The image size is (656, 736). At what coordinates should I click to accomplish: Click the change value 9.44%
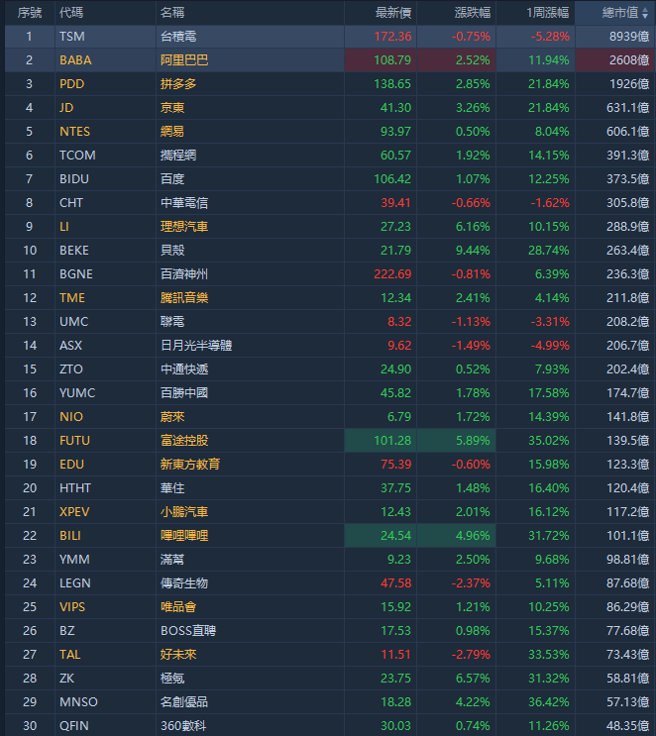coord(473,251)
